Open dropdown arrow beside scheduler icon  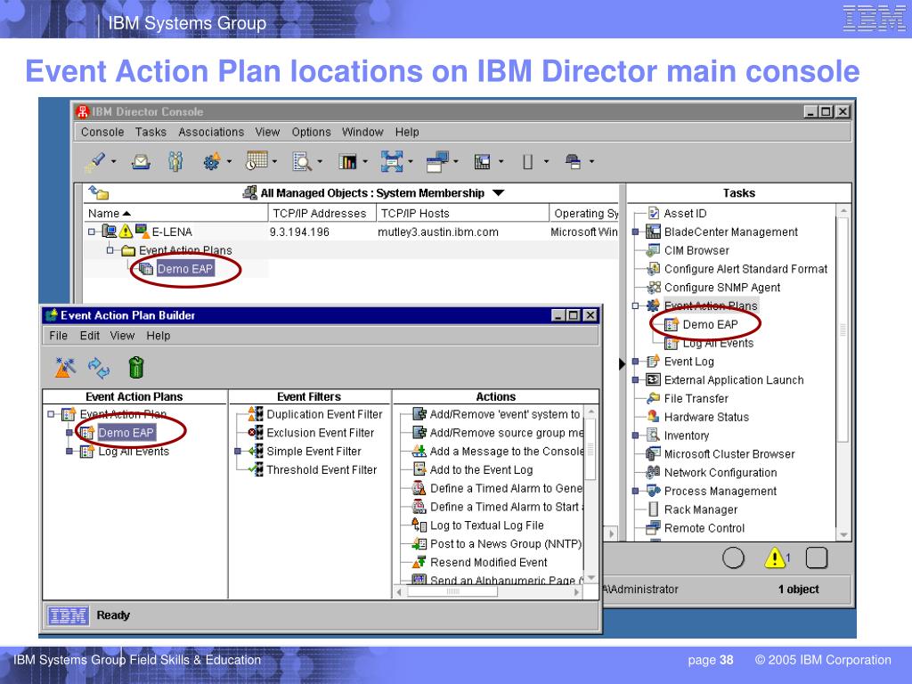click(x=274, y=162)
